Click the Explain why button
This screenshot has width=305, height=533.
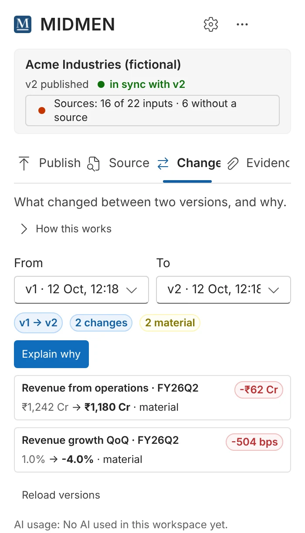click(x=51, y=354)
